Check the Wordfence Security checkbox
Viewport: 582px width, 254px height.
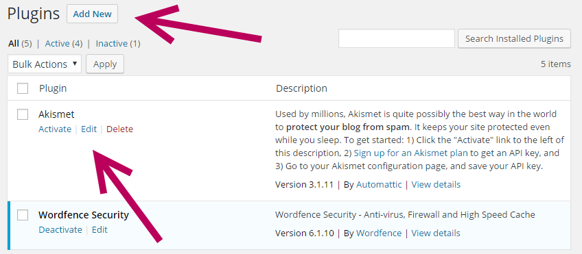pos(23,215)
